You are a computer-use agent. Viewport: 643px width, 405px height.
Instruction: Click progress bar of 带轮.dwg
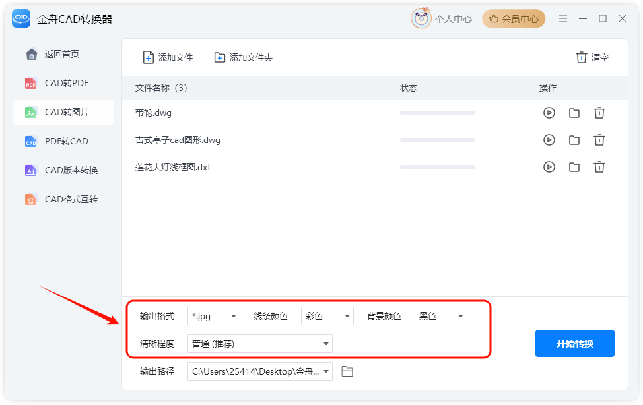click(x=438, y=113)
